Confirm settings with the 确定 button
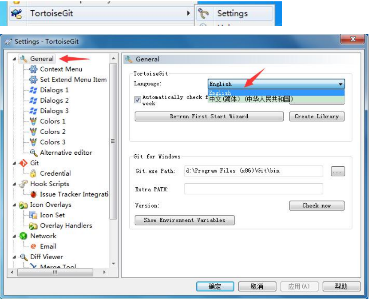The height and width of the screenshot is (301, 372). [x=215, y=286]
